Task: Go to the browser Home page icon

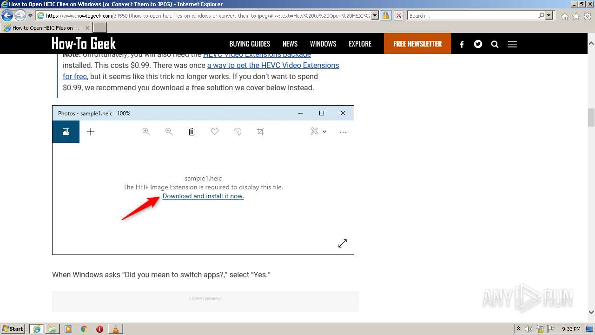Action: tap(564, 16)
